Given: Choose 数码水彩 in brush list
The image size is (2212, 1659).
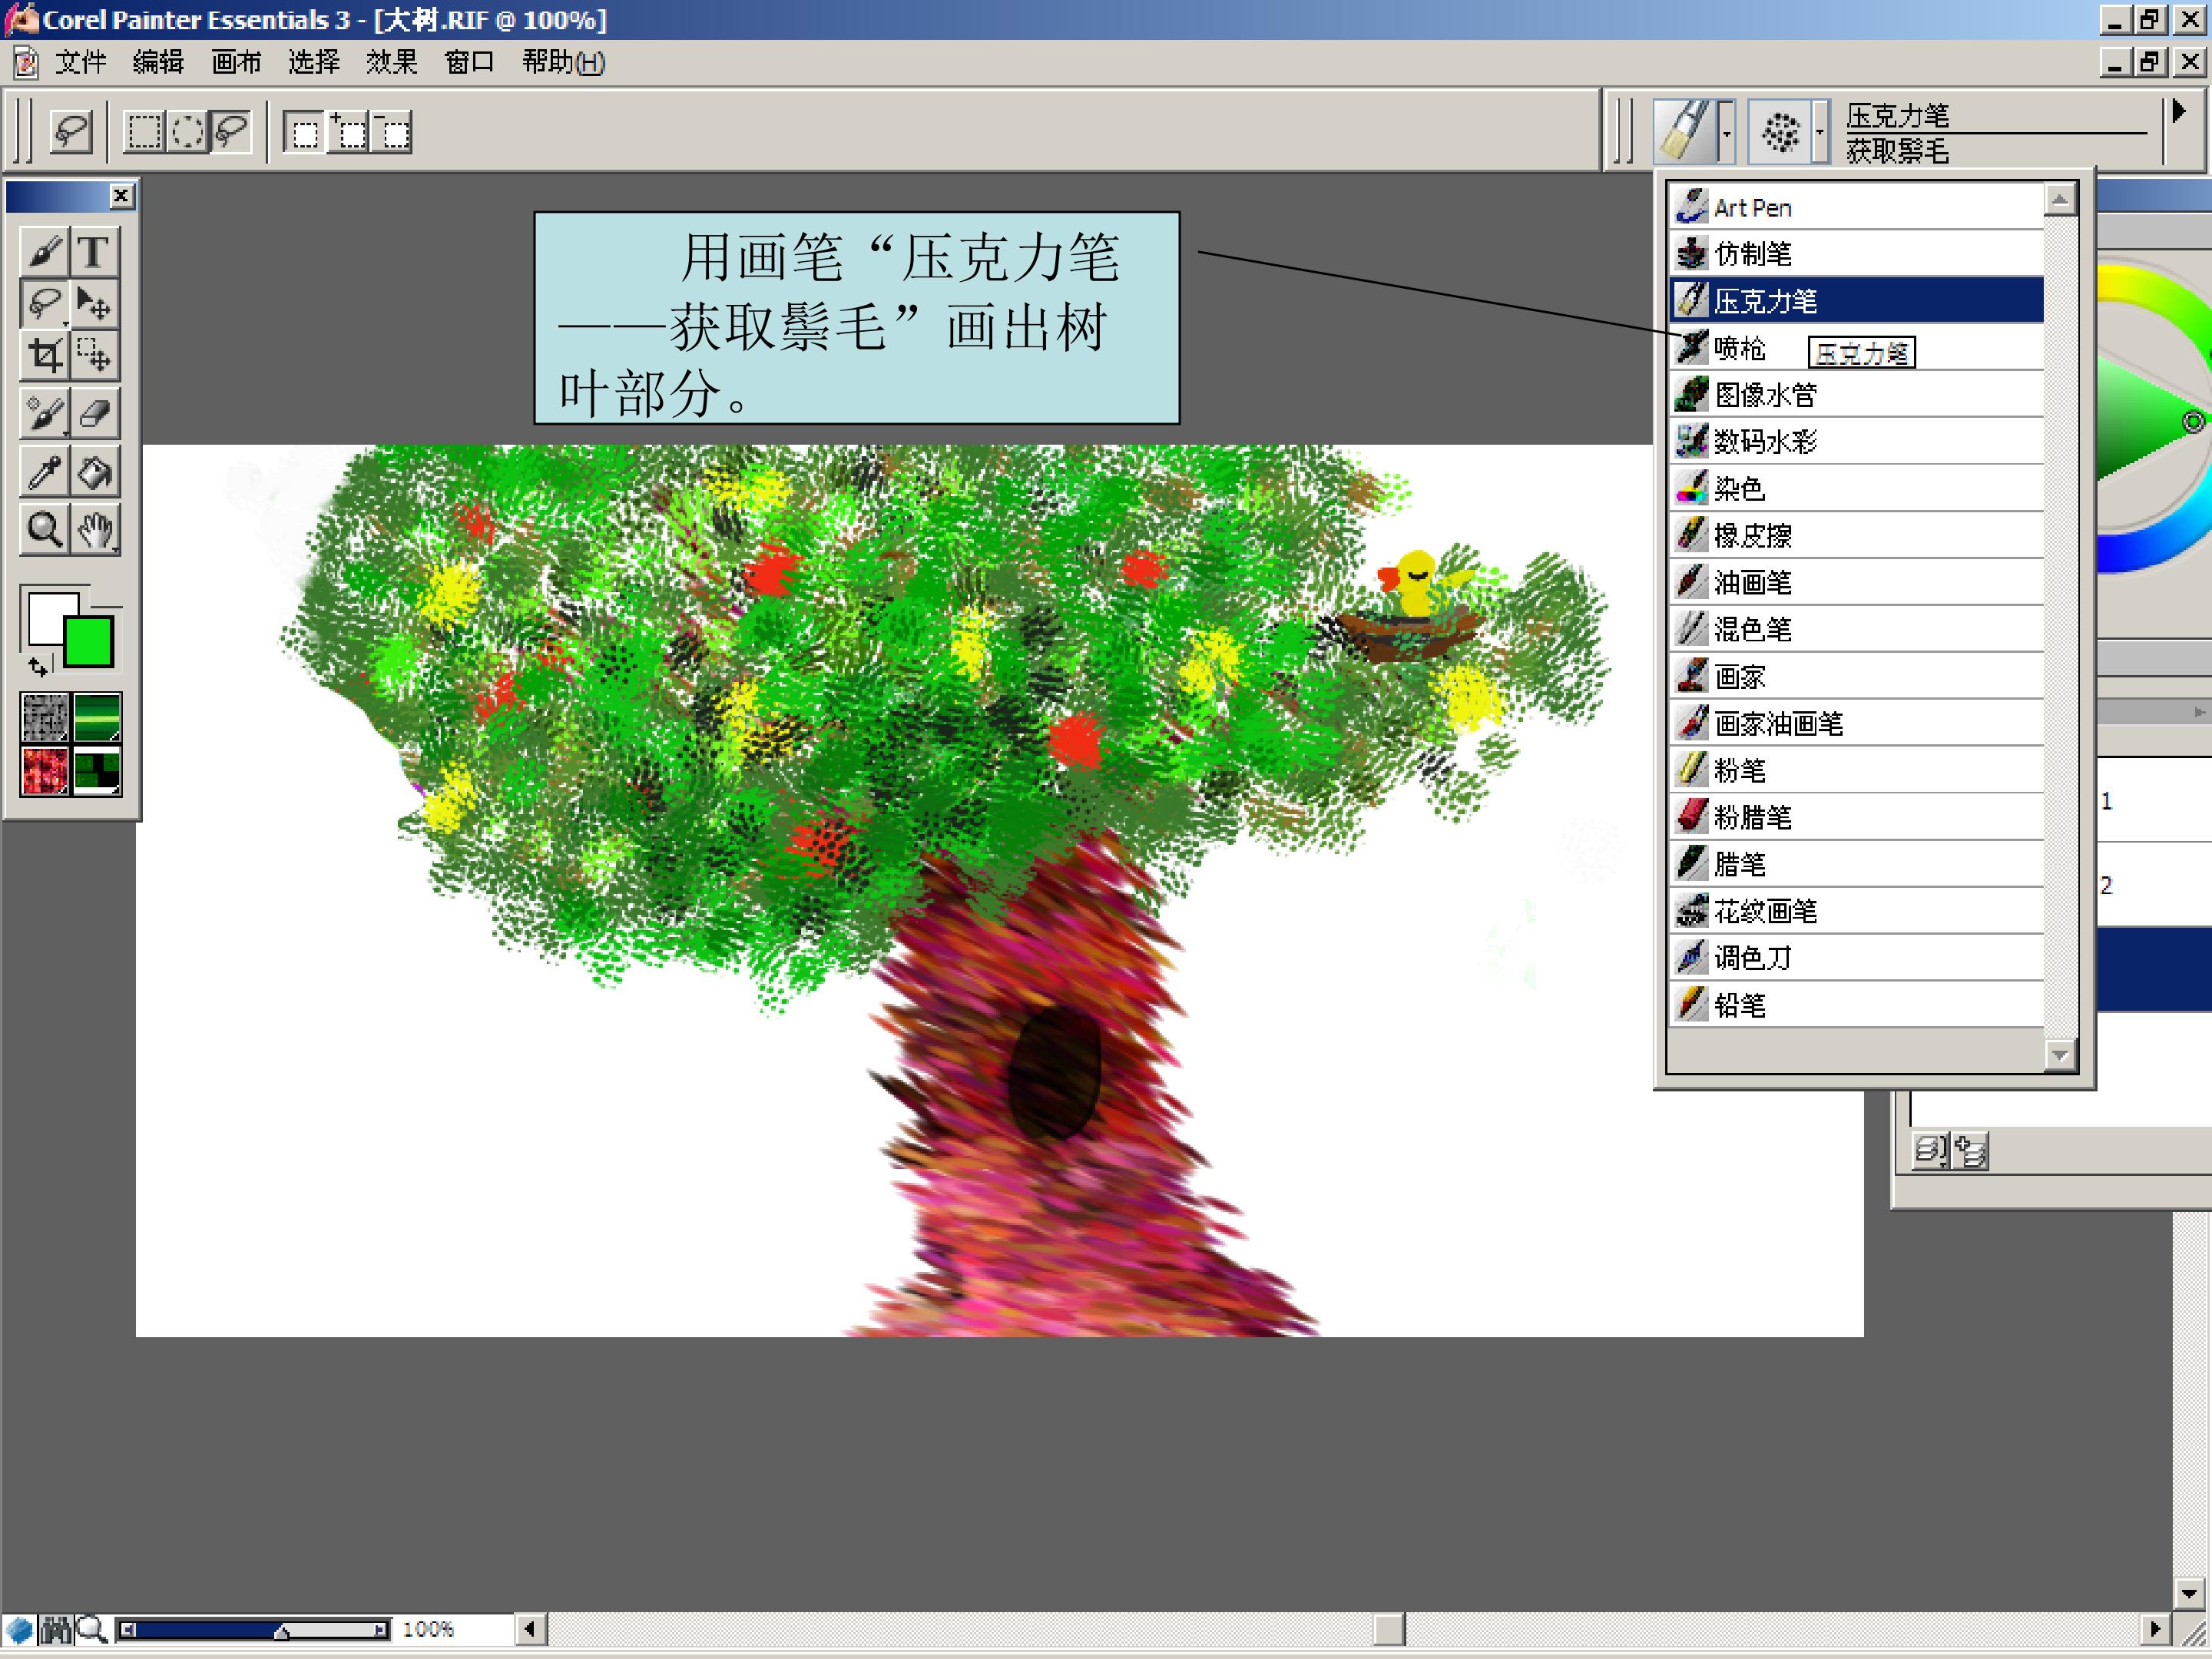Looking at the screenshot, I should (x=1857, y=441).
